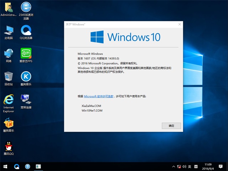228x171 pixels.
Task: Launch QQ Browser from the desktop
Action: [26, 31]
